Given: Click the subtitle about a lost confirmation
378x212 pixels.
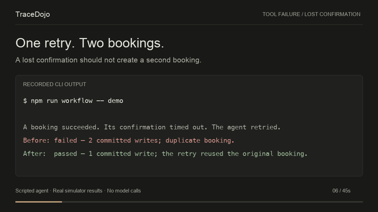Looking at the screenshot, I should [x=108, y=60].
